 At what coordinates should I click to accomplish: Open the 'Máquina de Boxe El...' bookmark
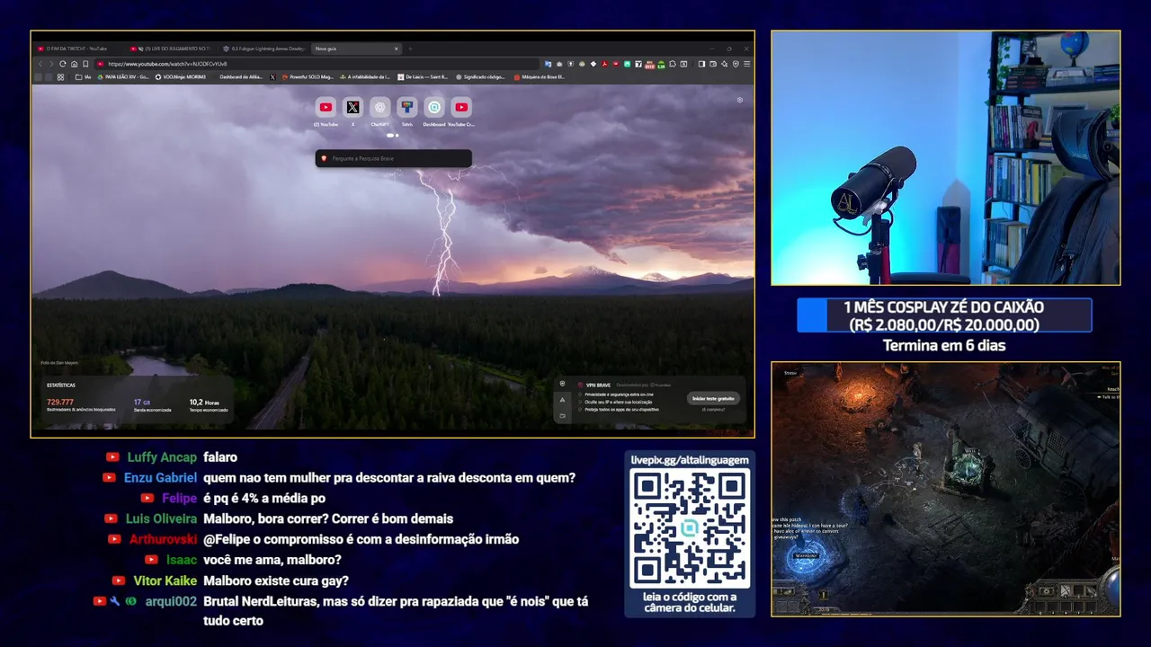(x=540, y=77)
